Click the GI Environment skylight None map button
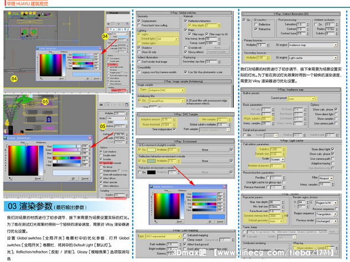This screenshot has width=350, height=262. pyautogui.click(x=205, y=150)
